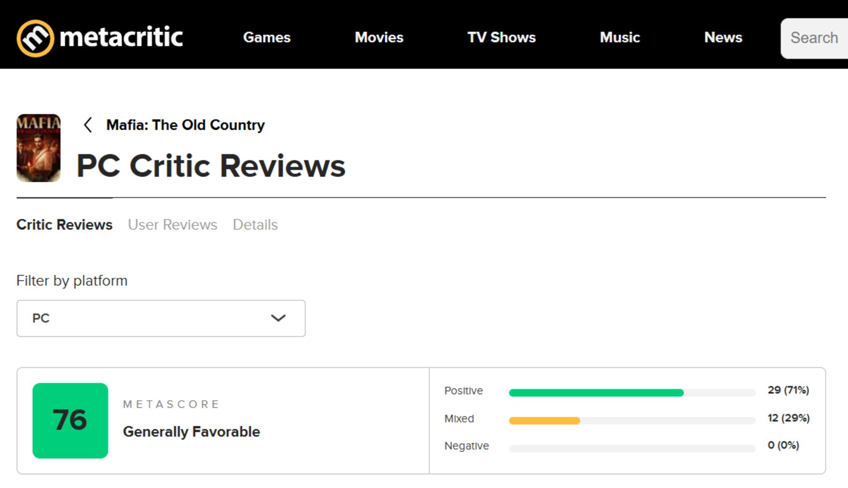The image size is (848, 488).
Task: Click the green 76 Metascore badge
Action: click(70, 420)
